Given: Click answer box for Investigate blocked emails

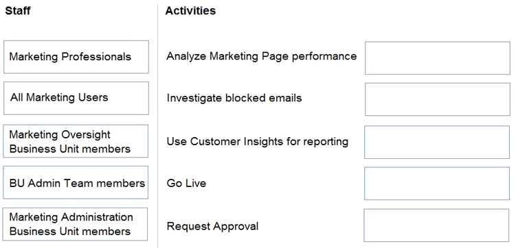Looking at the screenshot, I should tap(438, 99).
